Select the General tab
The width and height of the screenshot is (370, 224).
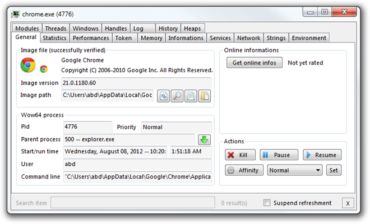pyautogui.click(x=26, y=37)
